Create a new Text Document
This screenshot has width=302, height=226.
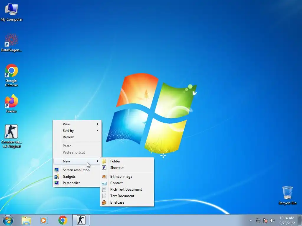coord(127,196)
